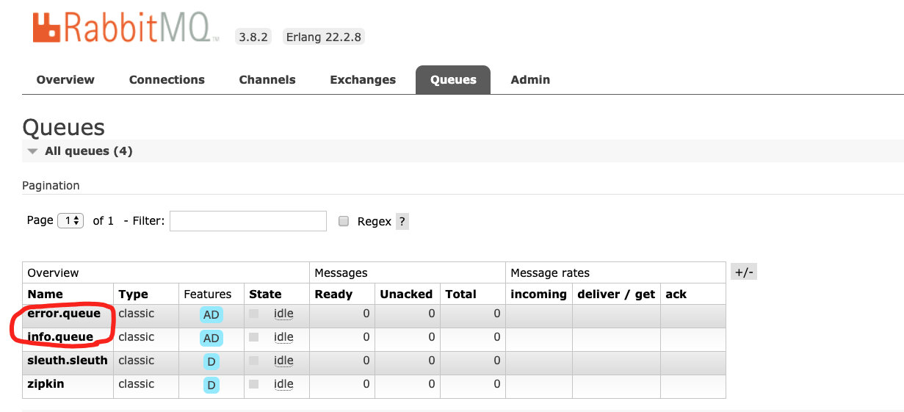Sort by the Ready column header
Image resolution: width=904 pixels, height=412 pixels.
333,294
